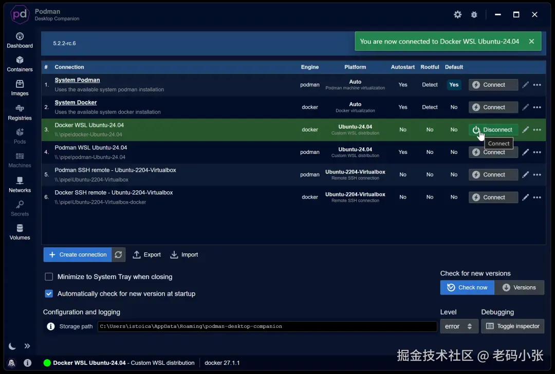555x374 pixels.
Task: Toggle inspector for debugging
Action: [512, 326]
